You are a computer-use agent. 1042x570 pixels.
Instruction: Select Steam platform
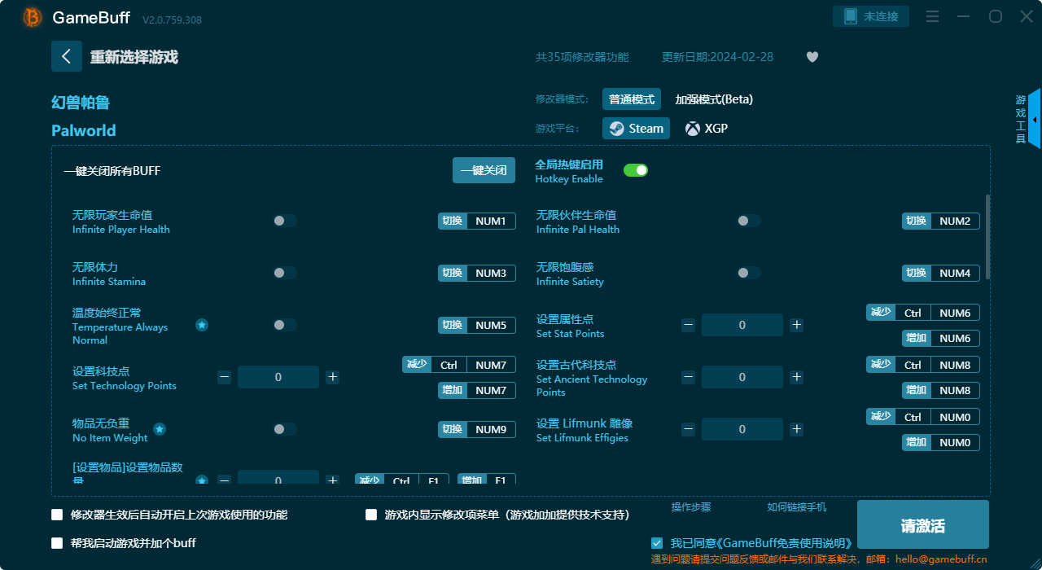636,129
